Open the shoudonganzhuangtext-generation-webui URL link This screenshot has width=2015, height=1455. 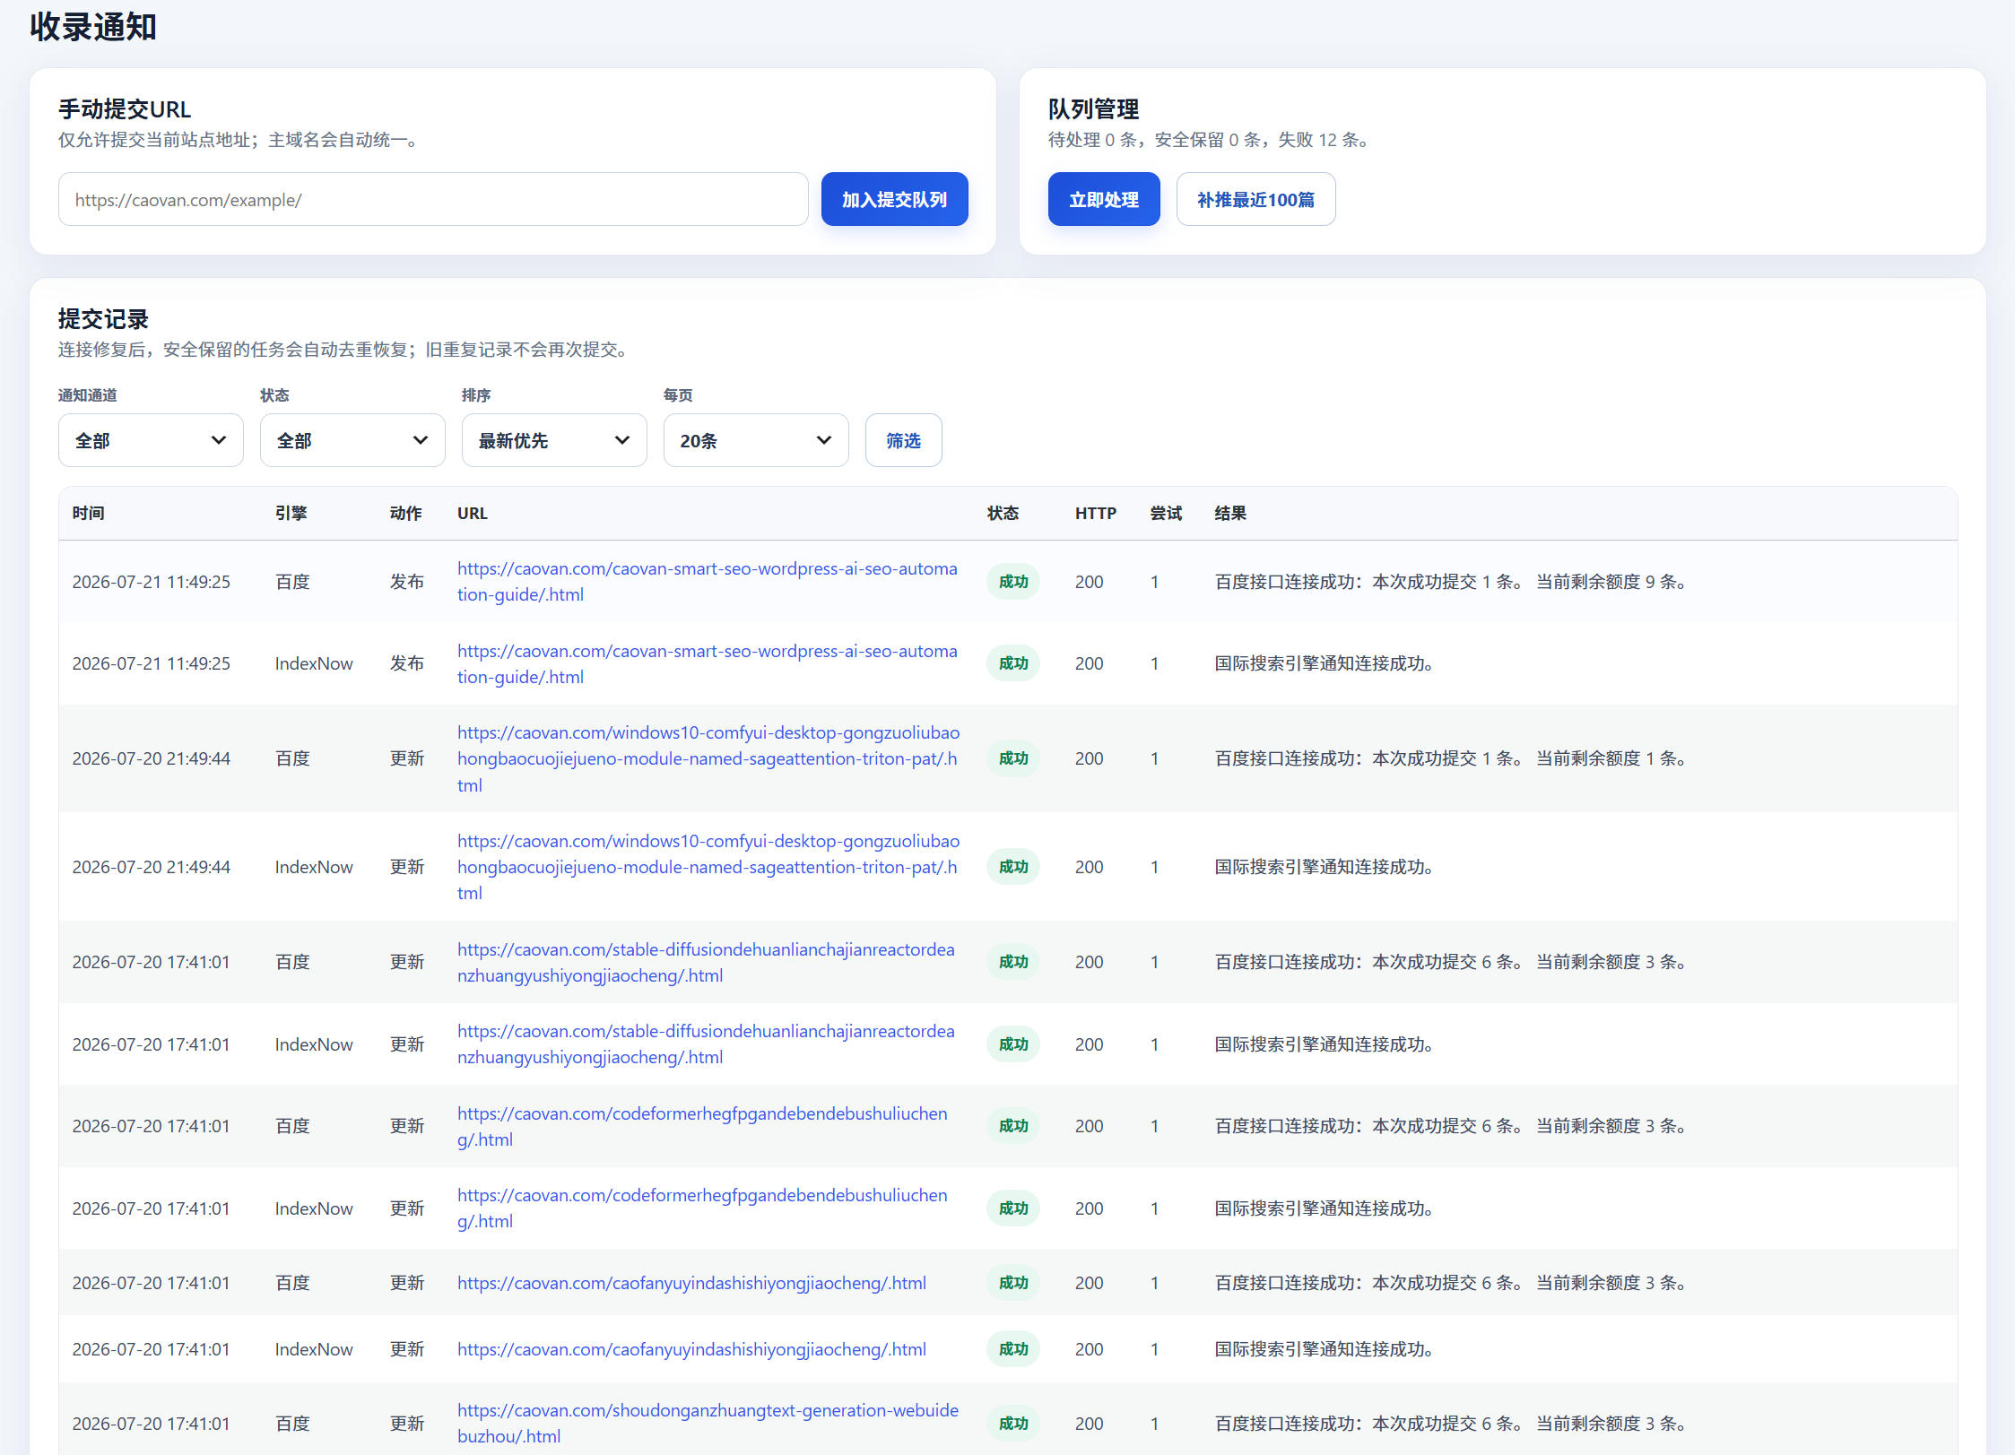(x=708, y=1423)
